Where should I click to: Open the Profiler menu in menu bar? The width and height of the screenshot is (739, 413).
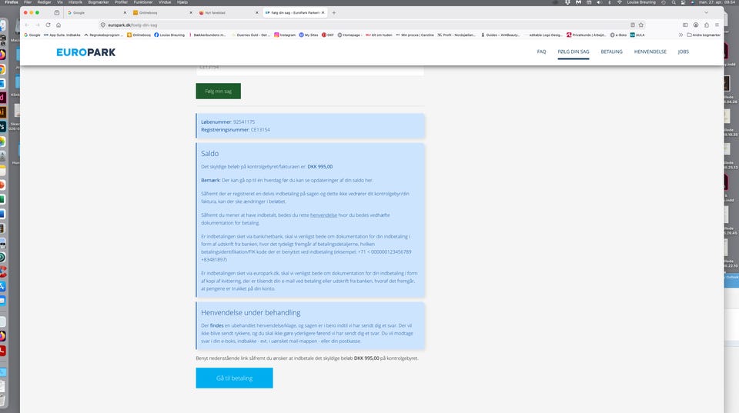[x=121, y=2]
